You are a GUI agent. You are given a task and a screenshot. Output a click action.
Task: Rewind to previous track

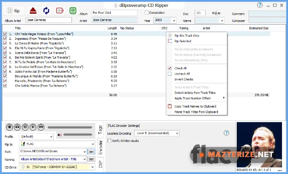pyautogui.click(x=17, y=127)
